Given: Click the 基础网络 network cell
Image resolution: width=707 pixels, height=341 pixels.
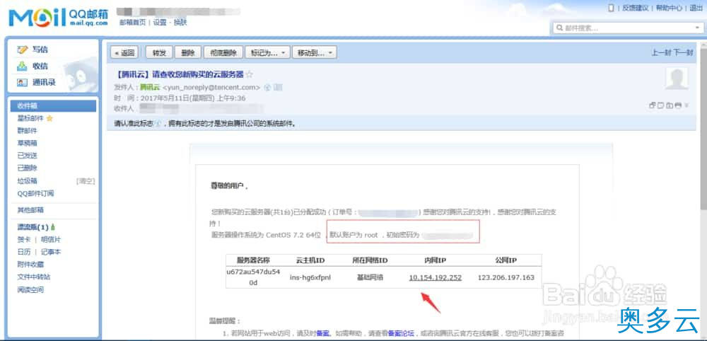Looking at the screenshot, I should pos(370,277).
